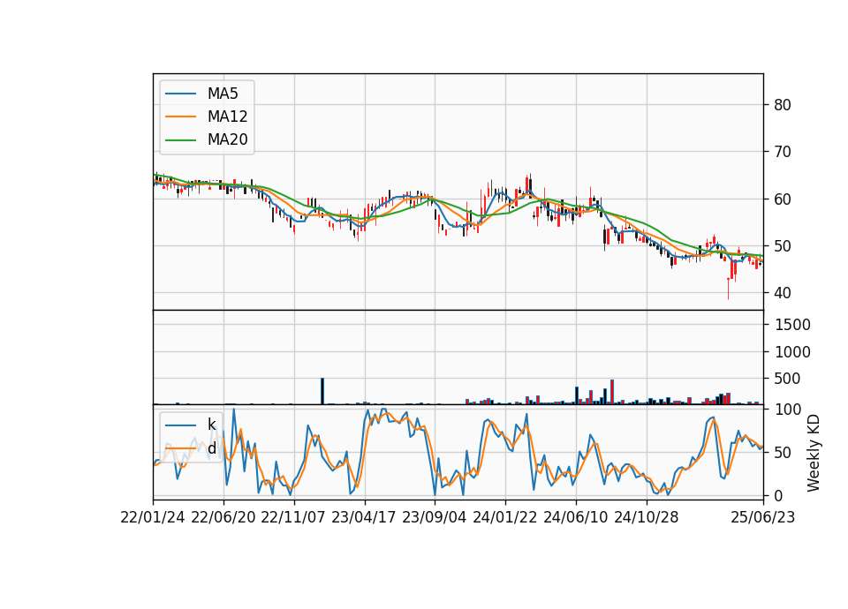
Task: Click the 22/06/20 date tick label
Action: click(223, 517)
